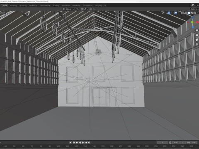Click the Start frame field

178,142
